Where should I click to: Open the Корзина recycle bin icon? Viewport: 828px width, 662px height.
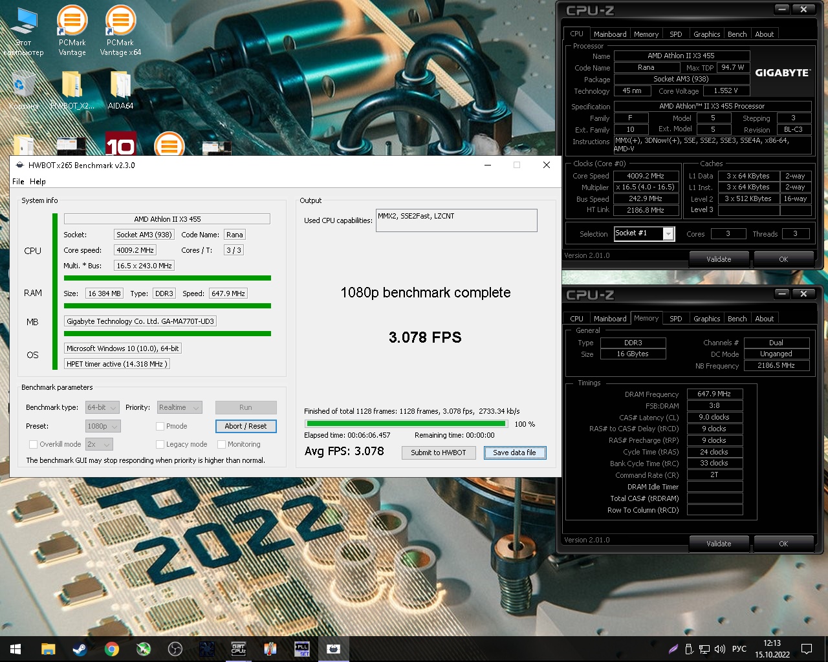coord(24,91)
